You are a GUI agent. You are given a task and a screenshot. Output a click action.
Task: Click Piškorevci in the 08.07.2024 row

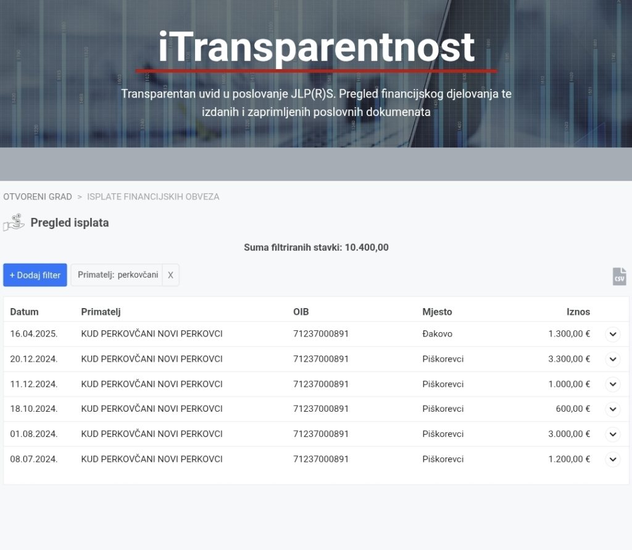pyautogui.click(x=443, y=459)
